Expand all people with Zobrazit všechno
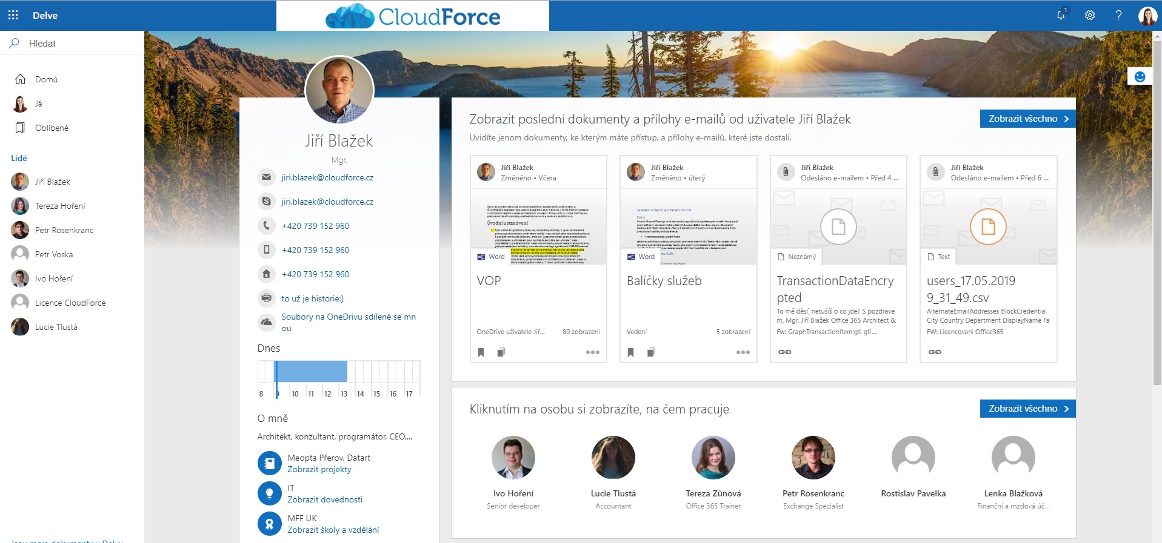Screen dimensions: 1162x543 click(1027, 409)
